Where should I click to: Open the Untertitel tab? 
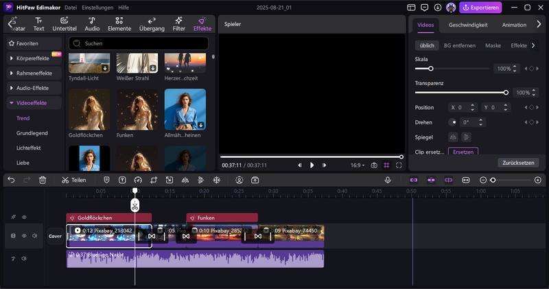[x=65, y=24]
